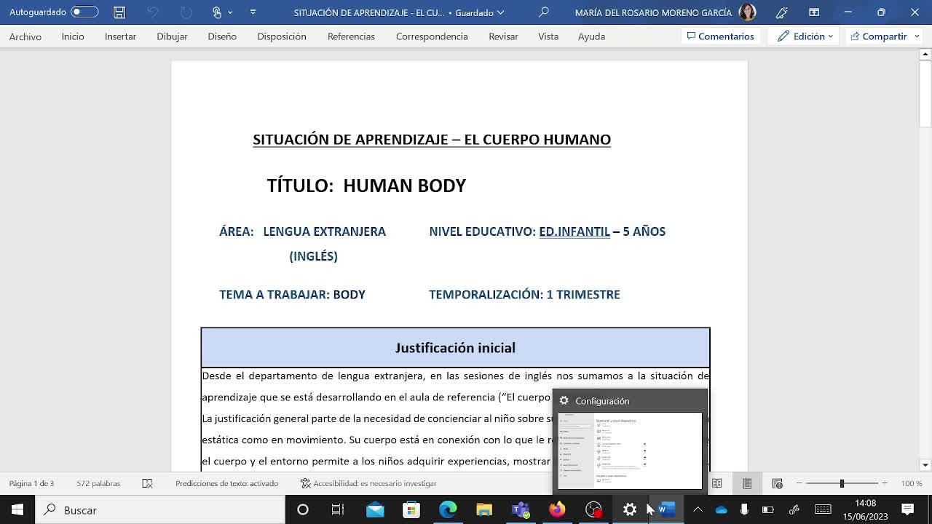Click the Save disk icon
Viewport: 932px width, 524px height.
coord(119,12)
